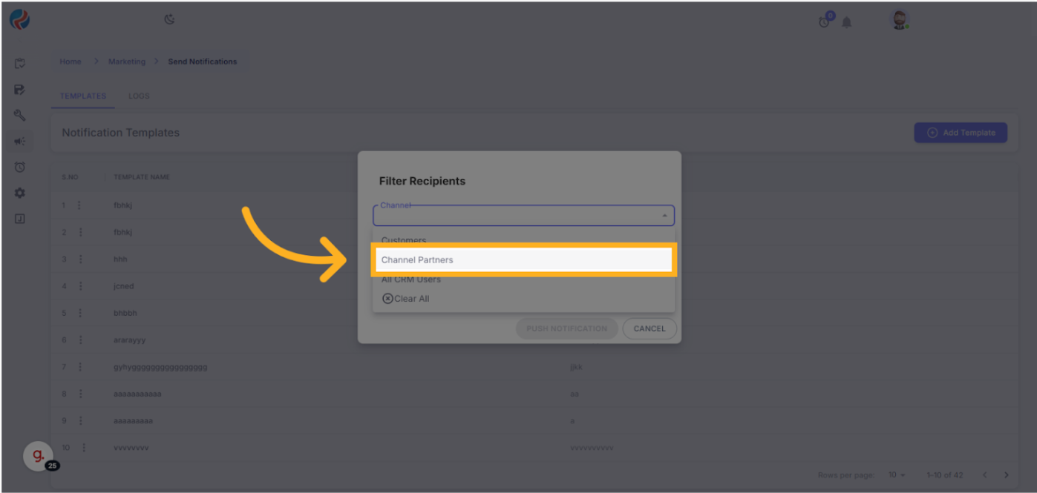
Task: Click the notification bell icon in header
Action: click(x=847, y=22)
